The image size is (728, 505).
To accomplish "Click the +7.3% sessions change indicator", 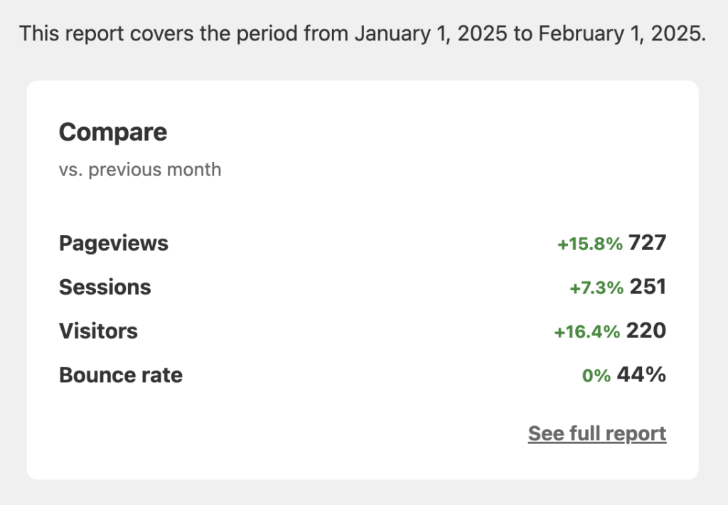I will (x=596, y=288).
